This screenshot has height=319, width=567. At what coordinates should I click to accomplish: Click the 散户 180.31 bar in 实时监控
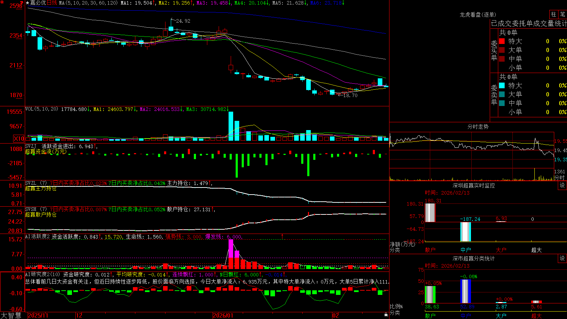430,213
